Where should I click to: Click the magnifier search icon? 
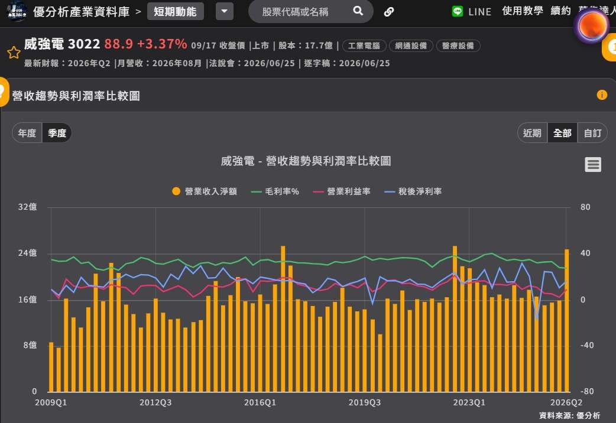click(358, 11)
